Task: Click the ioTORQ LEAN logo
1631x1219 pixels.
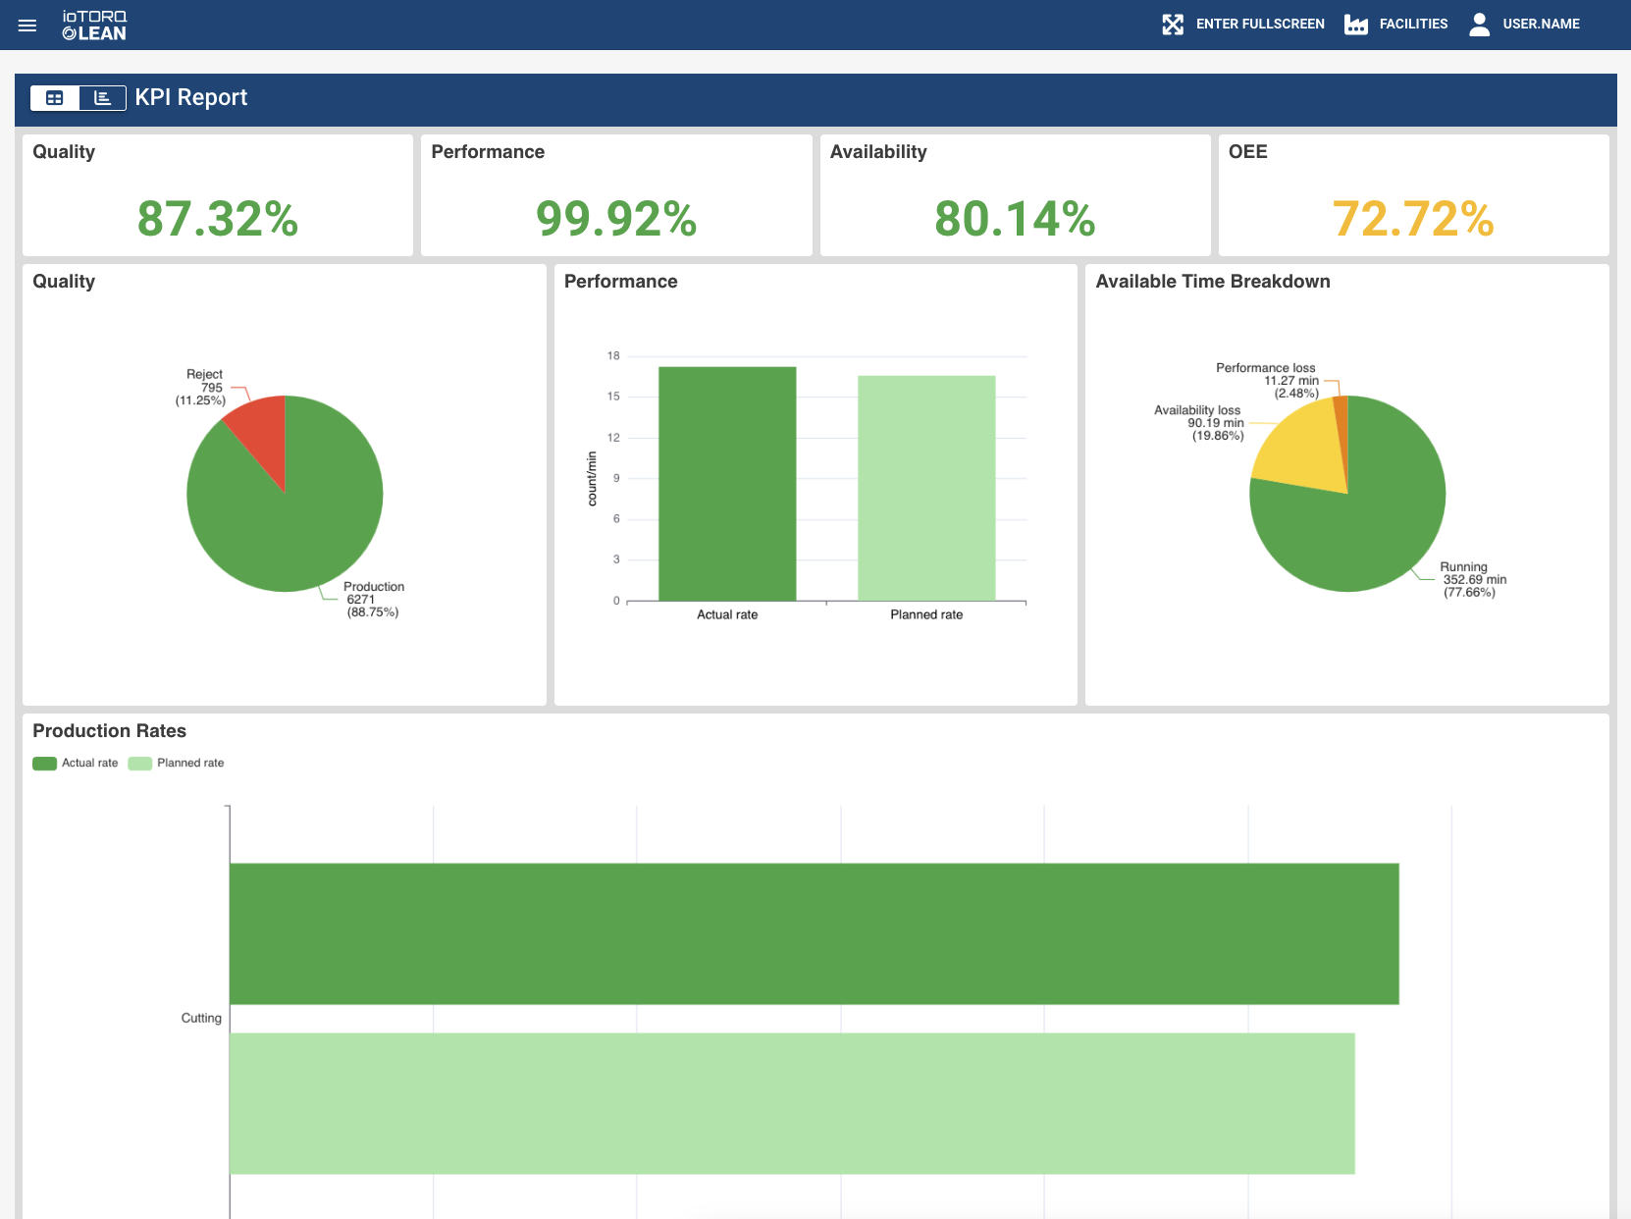Action: point(95,25)
